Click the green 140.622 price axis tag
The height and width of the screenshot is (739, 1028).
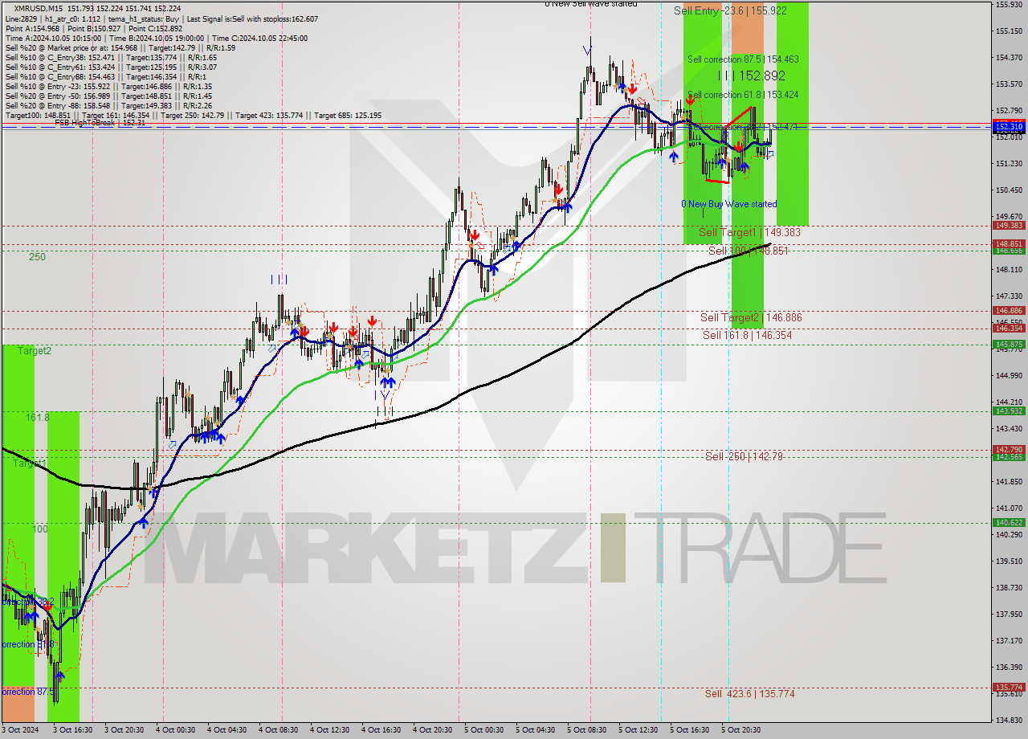(x=1009, y=522)
